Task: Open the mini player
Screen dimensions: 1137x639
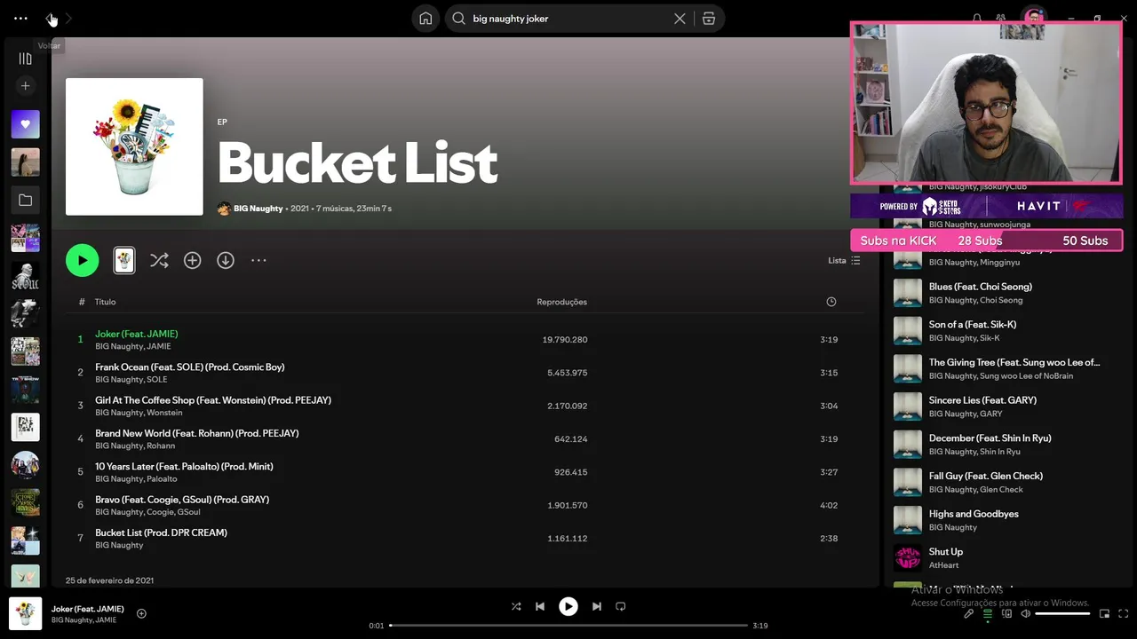Action: point(1104,613)
